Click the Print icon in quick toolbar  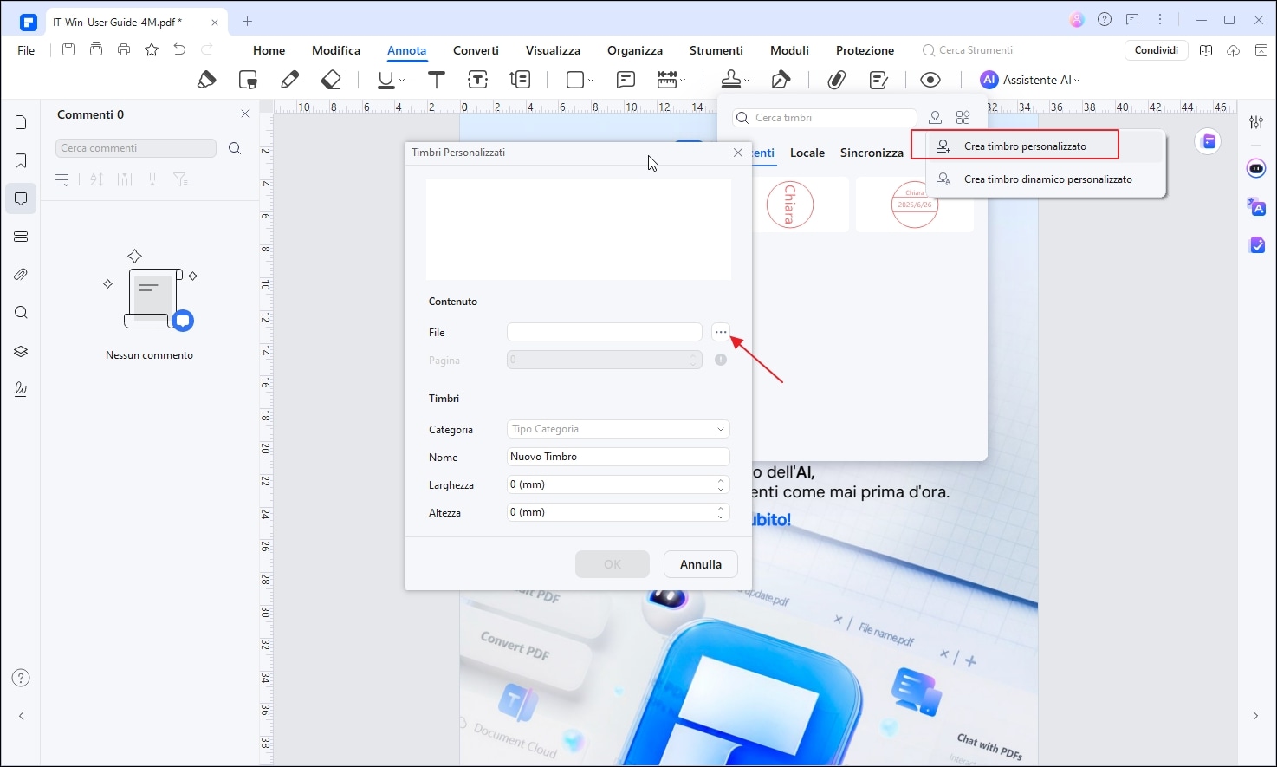coord(124,49)
